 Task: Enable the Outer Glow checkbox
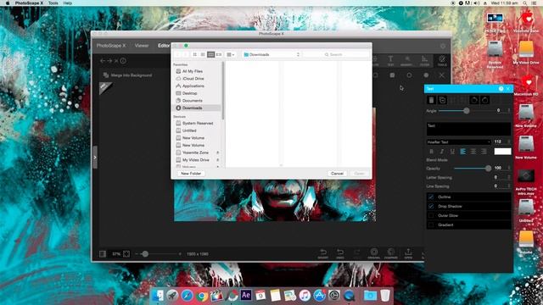click(x=431, y=215)
